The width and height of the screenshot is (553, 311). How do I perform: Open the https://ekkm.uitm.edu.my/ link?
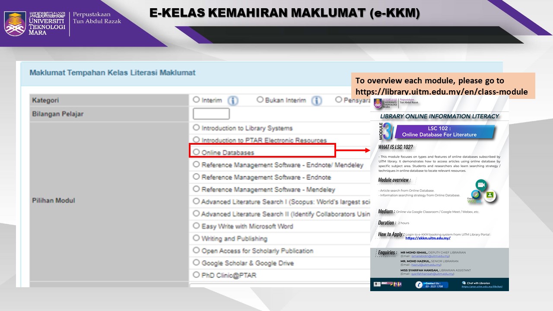click(428, 238)
